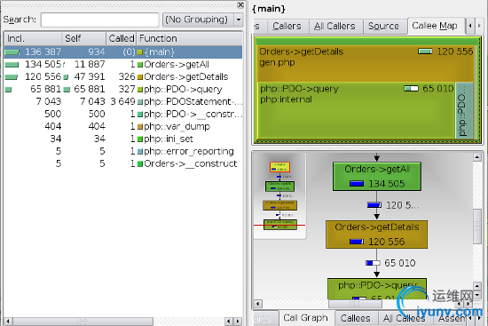Switch to the Call Graph bottom tab
488x326 pixels.
click(305, 318)
